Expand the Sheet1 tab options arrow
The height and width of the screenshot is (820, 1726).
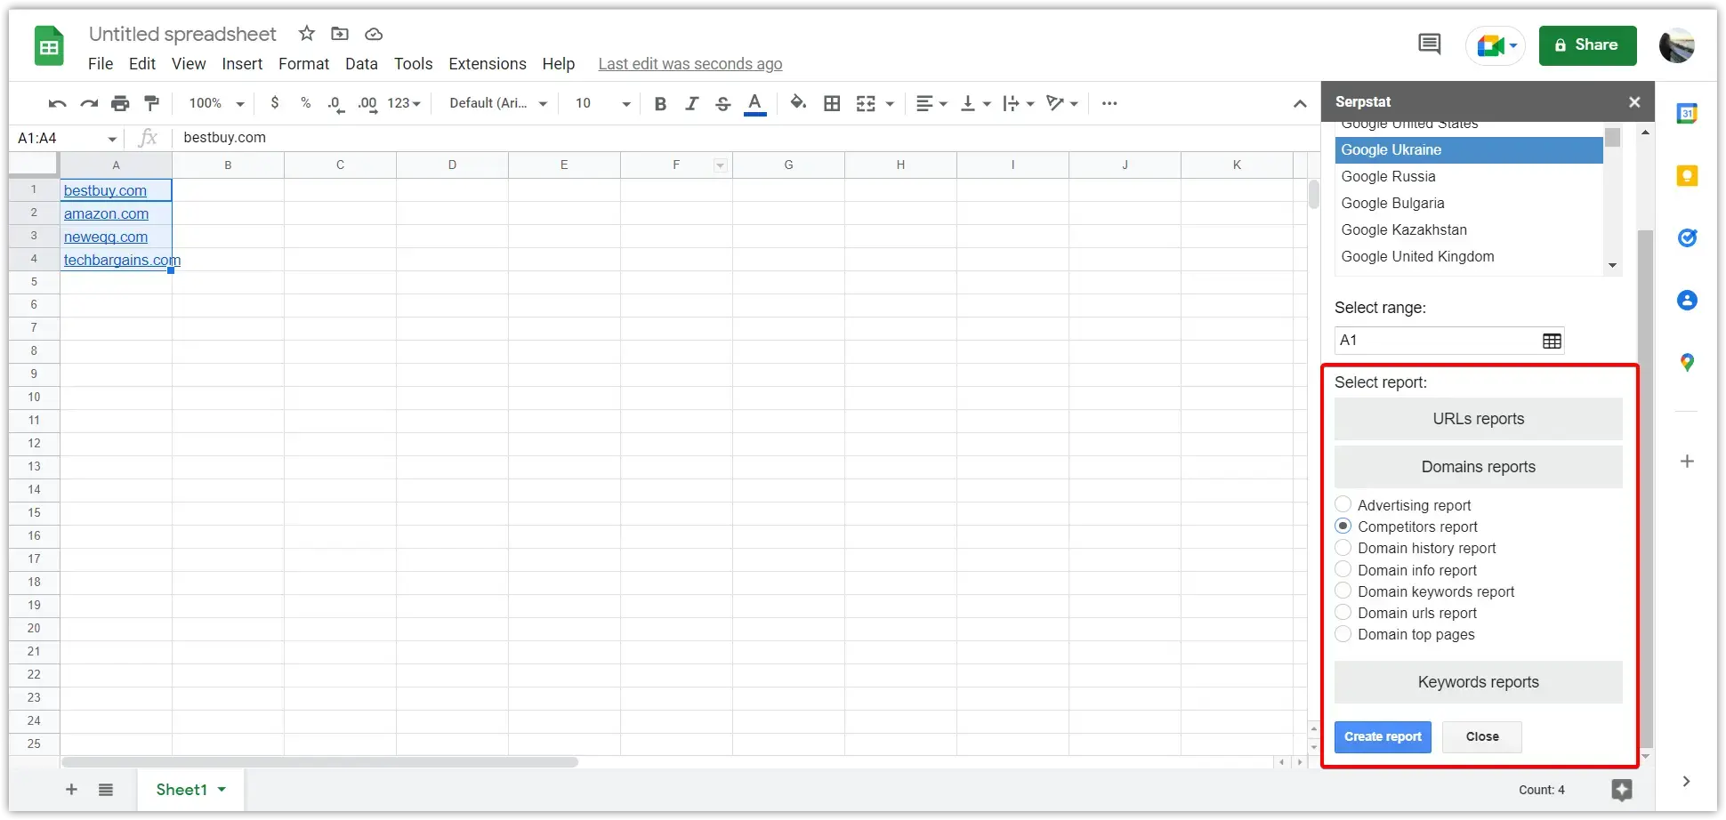tap(222, 790)
